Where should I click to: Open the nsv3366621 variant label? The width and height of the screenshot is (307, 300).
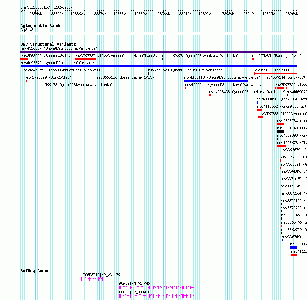point(293,164)
